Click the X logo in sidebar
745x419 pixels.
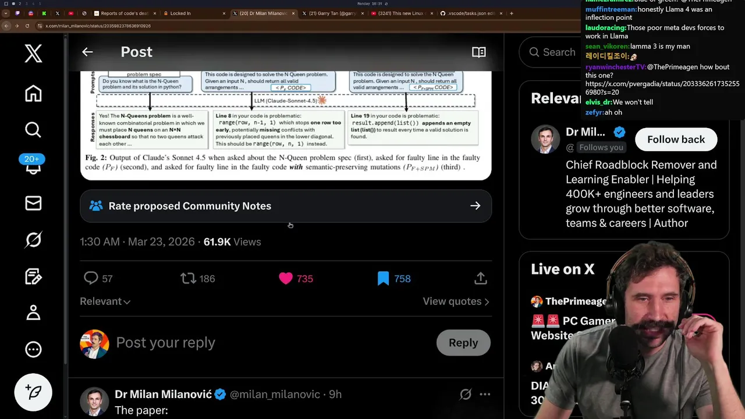coord(33,54)
